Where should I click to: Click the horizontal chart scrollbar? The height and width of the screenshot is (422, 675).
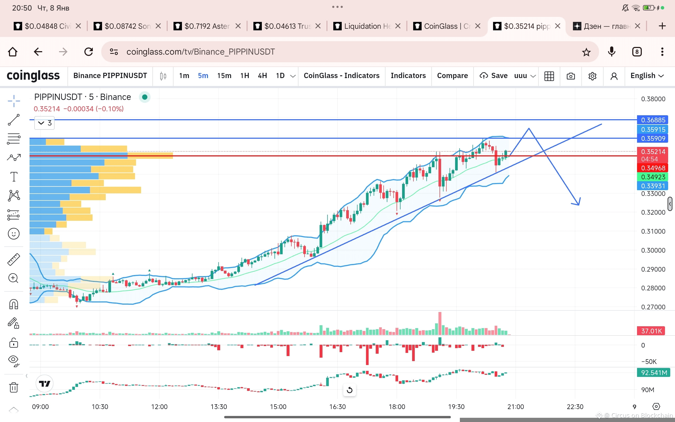click(337, 417)
